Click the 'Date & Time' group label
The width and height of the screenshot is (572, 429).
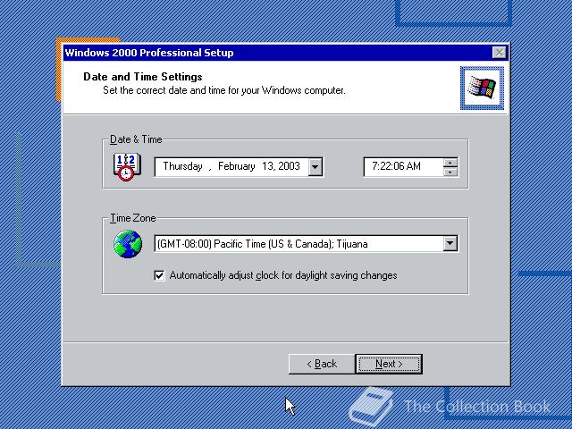coord(136,139)
